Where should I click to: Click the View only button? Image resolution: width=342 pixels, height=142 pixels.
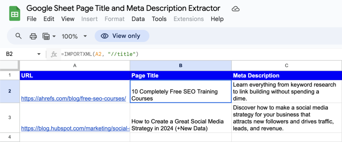click(122, 36)
